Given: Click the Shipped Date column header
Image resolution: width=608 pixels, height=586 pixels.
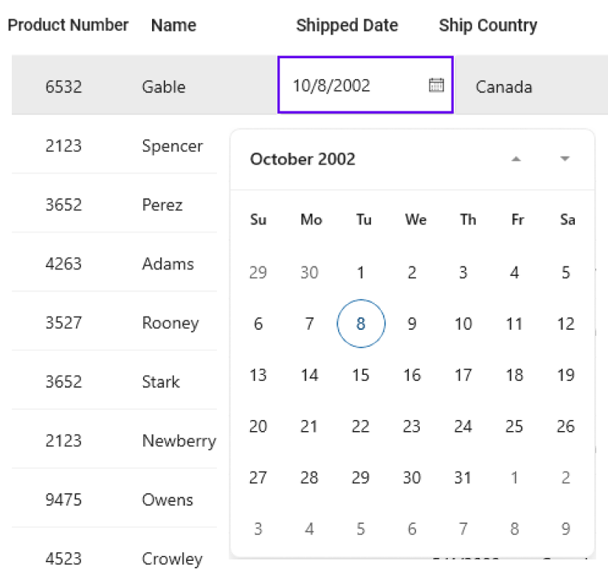Looking at the screenshot, I should pyautogui.click(x=347, y=26).
